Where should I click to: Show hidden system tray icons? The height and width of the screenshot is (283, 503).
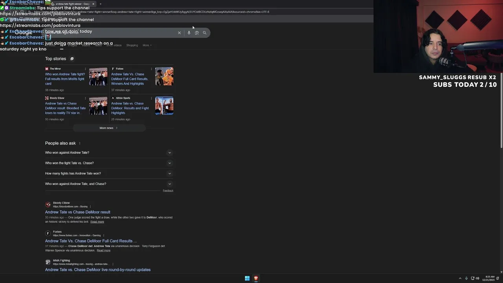(x=460, y=278)
